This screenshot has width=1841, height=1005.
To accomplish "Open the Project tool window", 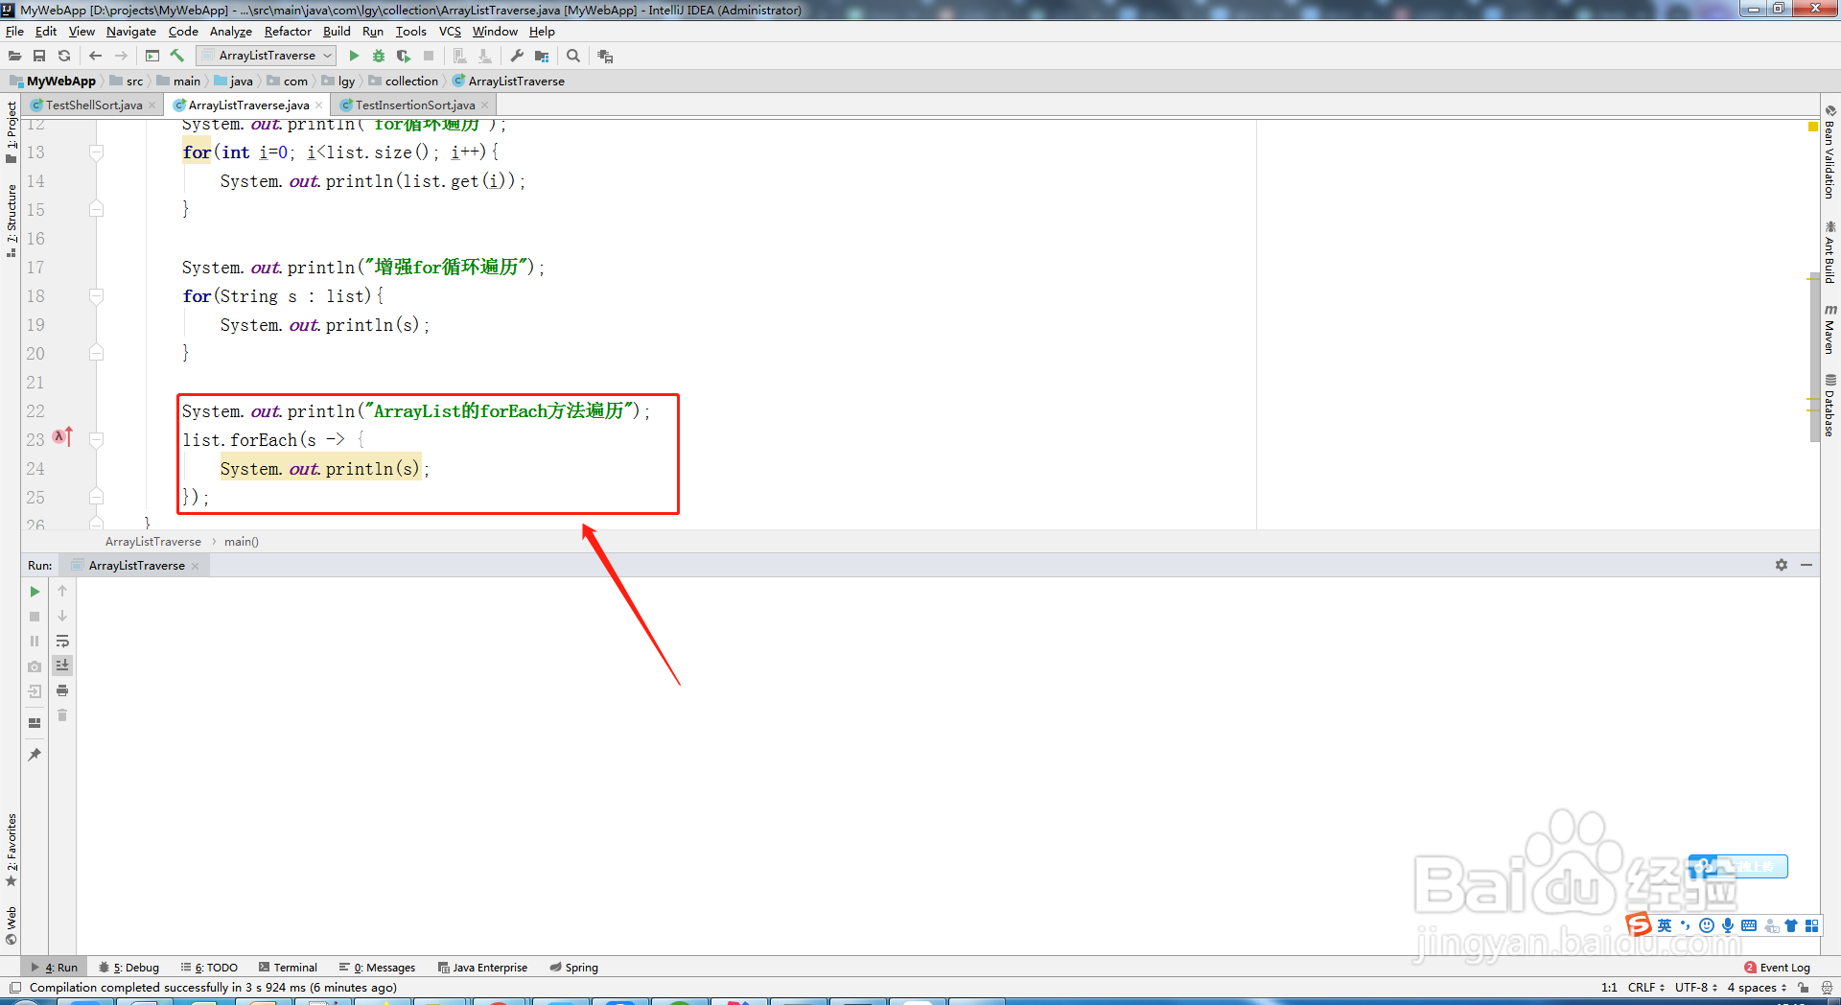I will pyautogui.click(x=12, y=131).
